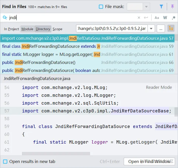Expand the File mask dropdown arrow

point(146,7)
